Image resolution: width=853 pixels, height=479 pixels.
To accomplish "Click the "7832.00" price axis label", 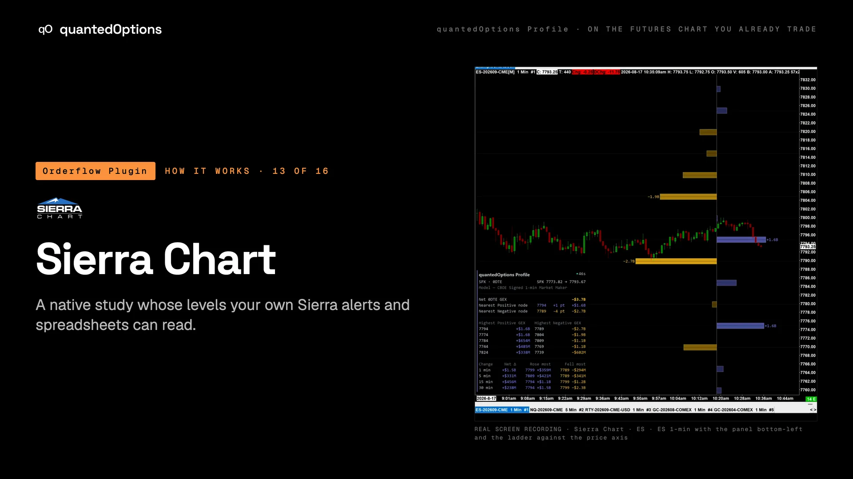I will click(x=808, y=80).
